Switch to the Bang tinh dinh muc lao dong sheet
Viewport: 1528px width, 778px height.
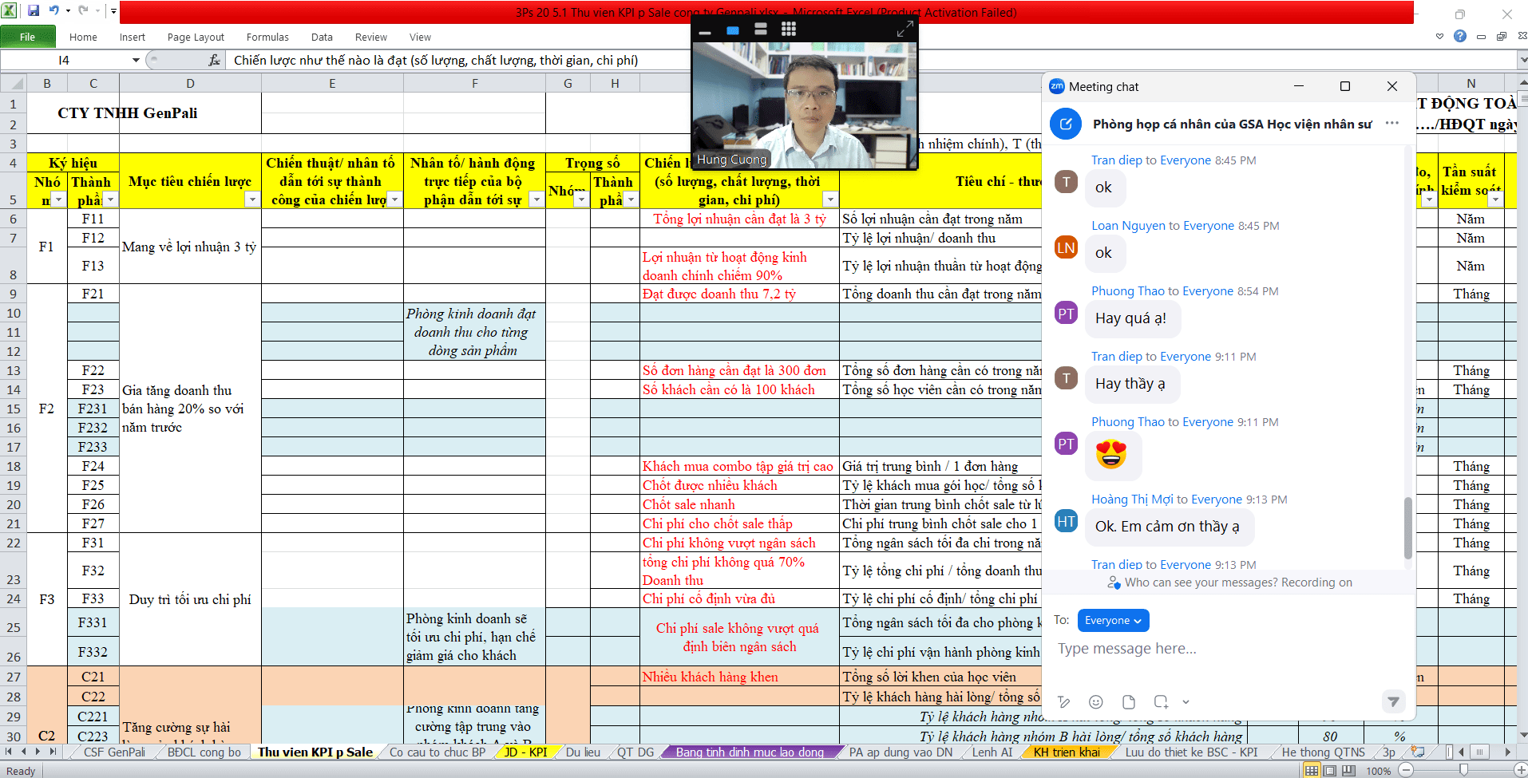[x=750, y=752]
